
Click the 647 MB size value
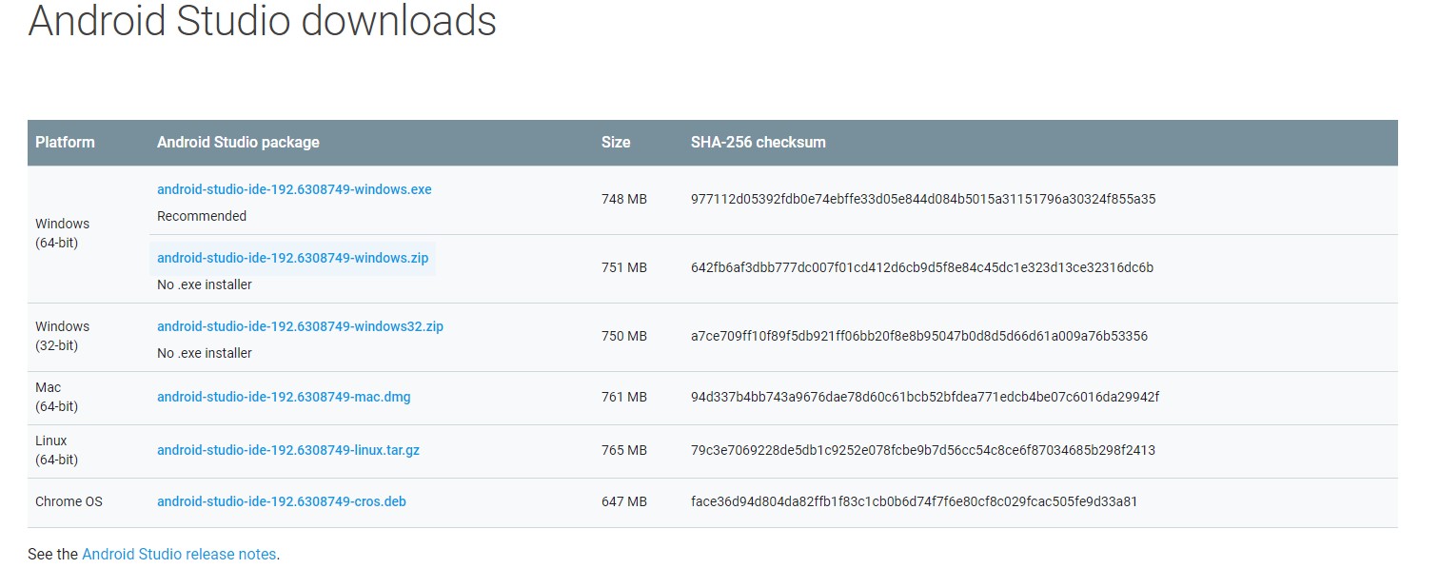pos(624,501)
